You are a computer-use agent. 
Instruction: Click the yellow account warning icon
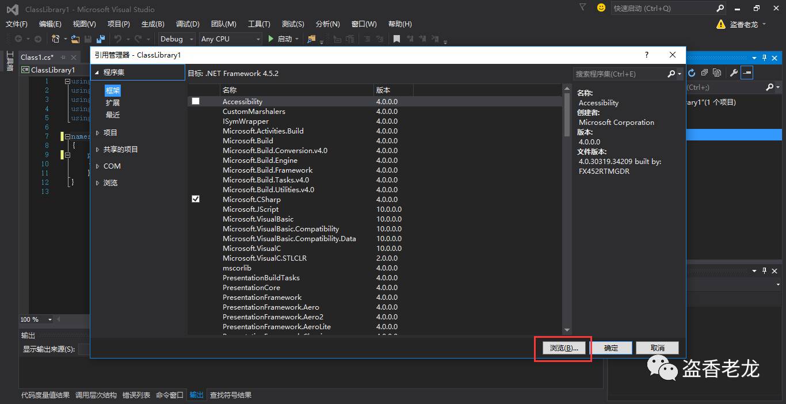pos(721,24)
